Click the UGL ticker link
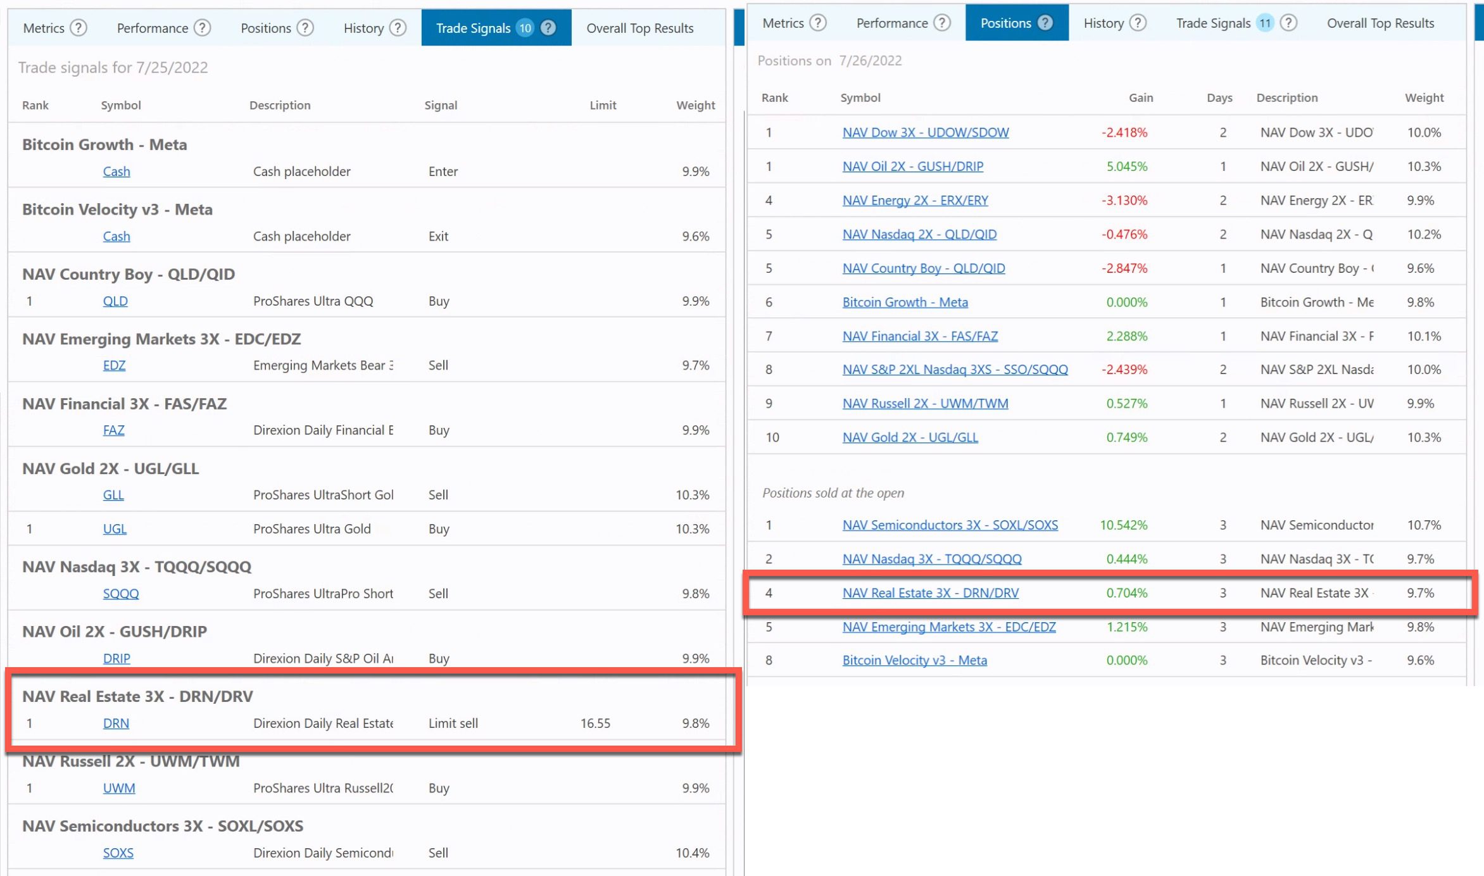This screenshot has width=1484, height=876. pos(115,529)
